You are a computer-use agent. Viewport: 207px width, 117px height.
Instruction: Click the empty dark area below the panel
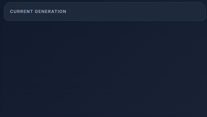pos(104,69)
